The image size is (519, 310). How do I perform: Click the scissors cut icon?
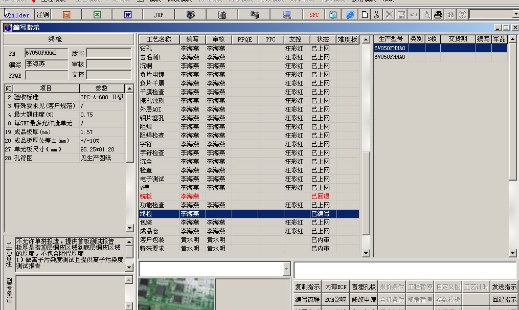(376, 14)
